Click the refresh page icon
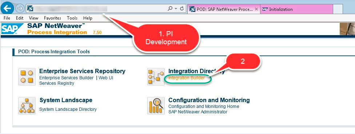 pyautogui.click(x=182, y=9)
